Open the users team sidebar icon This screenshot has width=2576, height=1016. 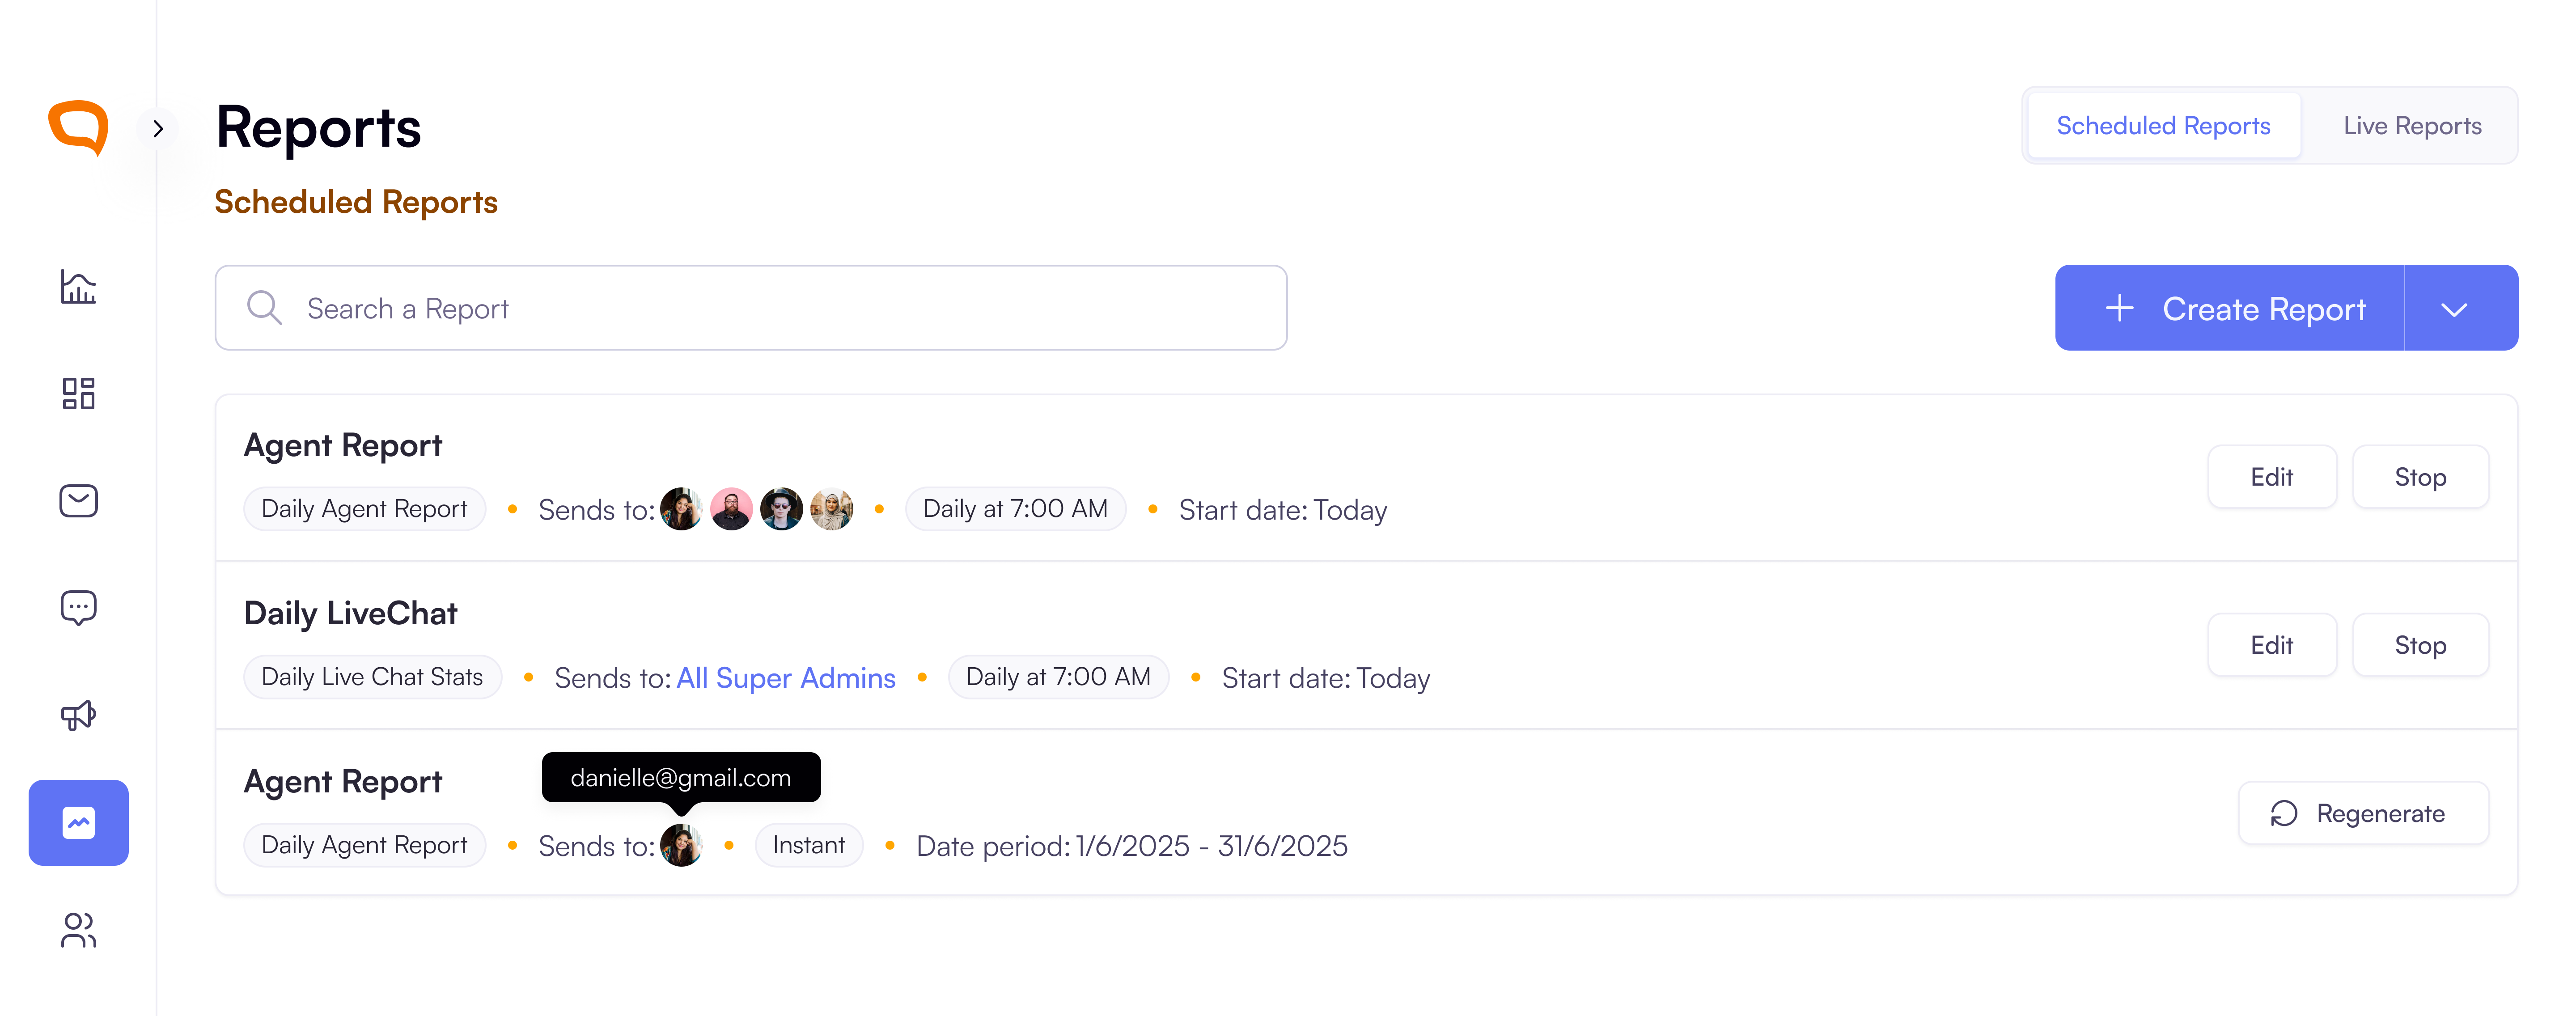78,930
